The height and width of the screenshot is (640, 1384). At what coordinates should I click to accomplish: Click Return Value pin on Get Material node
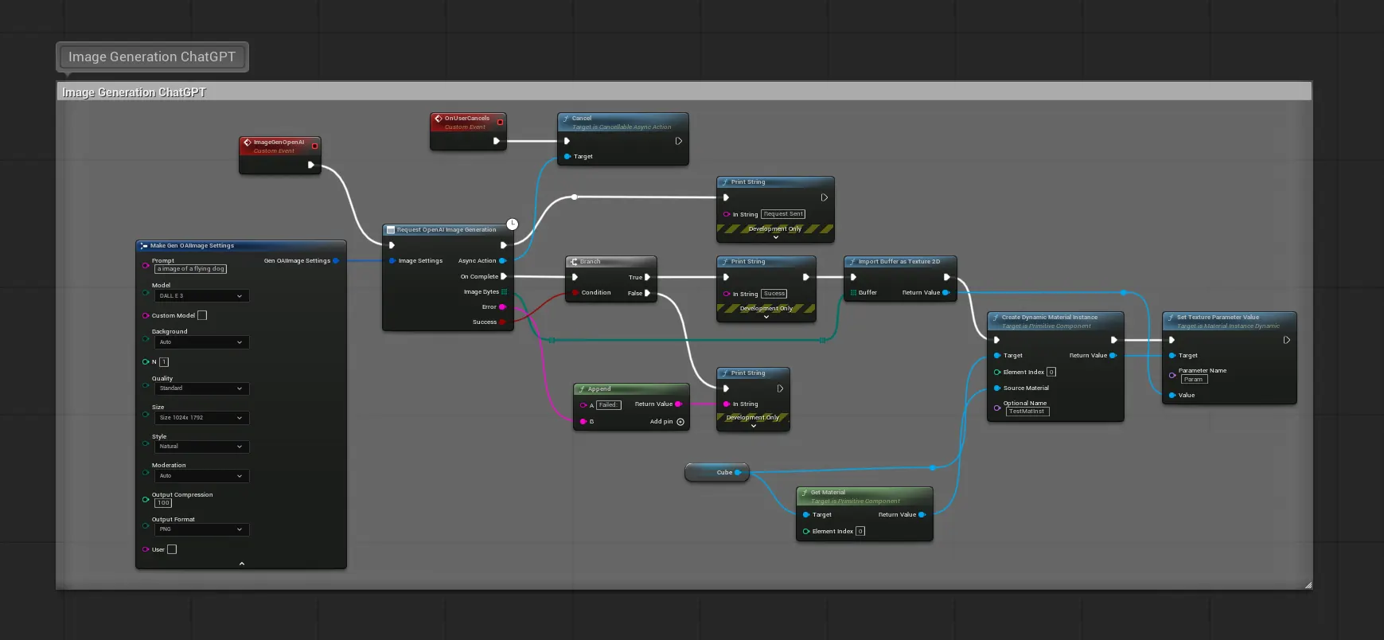point(922,514)
